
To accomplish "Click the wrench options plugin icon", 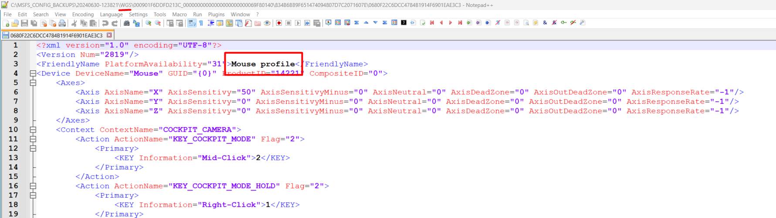I will pyautogui.click(x=583, y=23).
